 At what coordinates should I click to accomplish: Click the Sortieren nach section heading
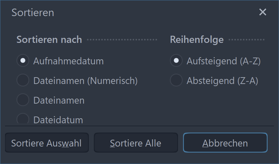pyautogui.click(x=49, y=40)
